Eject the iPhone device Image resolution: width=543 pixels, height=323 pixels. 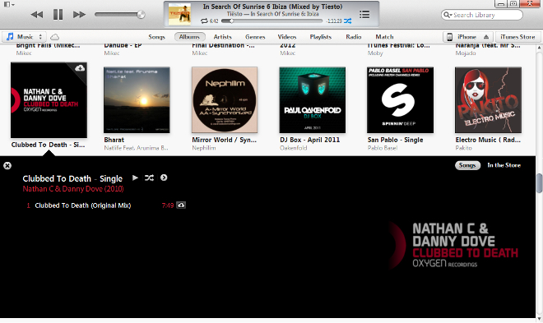pos(486,37)
